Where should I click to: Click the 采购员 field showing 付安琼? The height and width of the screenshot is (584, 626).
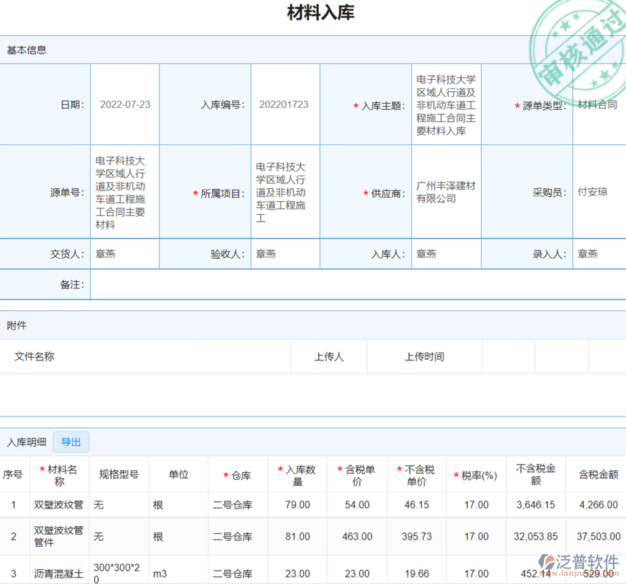click(x=592, y=192)
